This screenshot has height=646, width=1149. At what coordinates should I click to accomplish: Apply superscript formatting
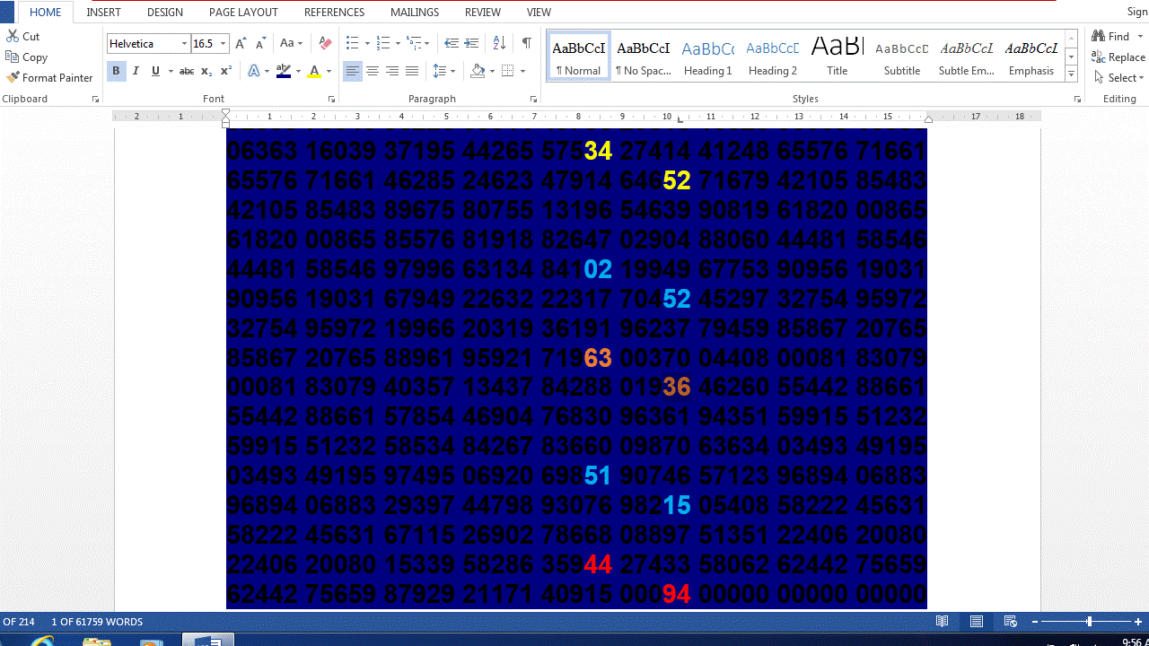[x=226, y=71]
